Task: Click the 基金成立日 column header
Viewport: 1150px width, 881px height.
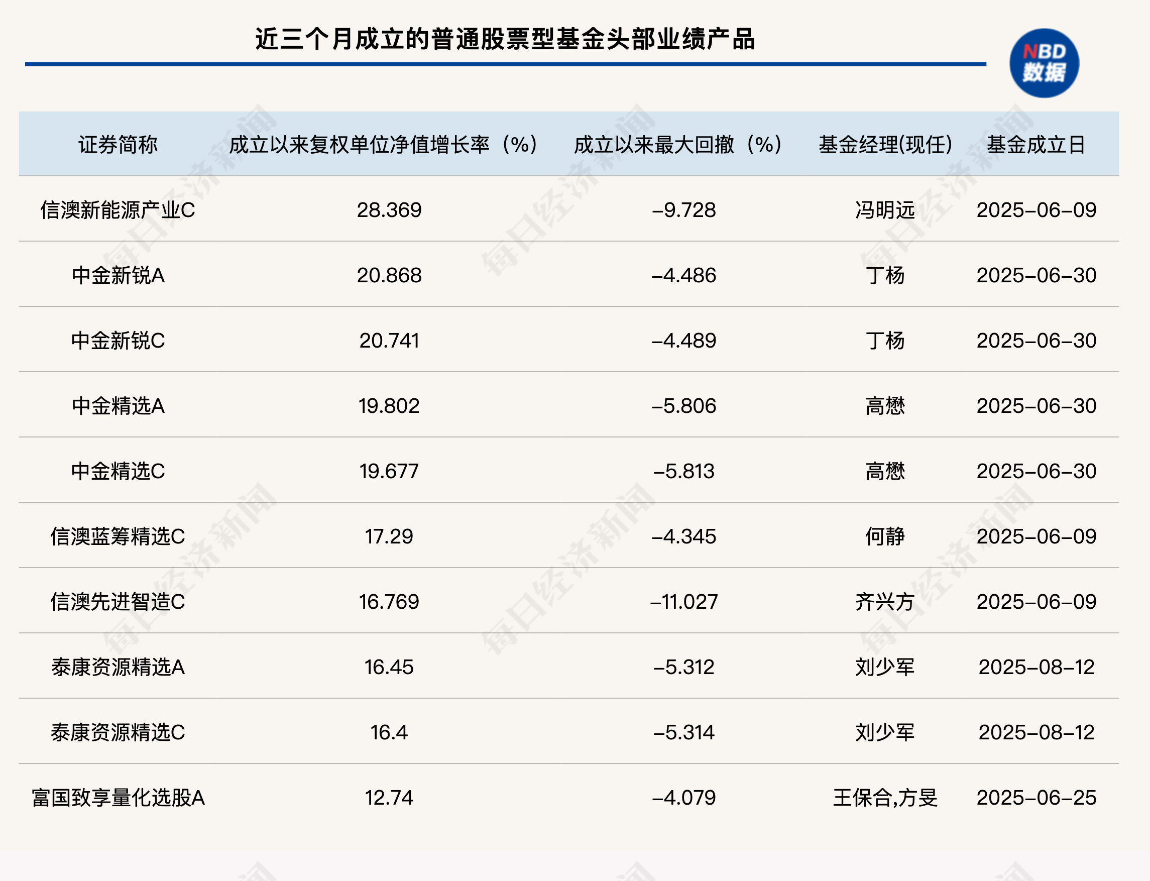Action: click(1037, 145)
